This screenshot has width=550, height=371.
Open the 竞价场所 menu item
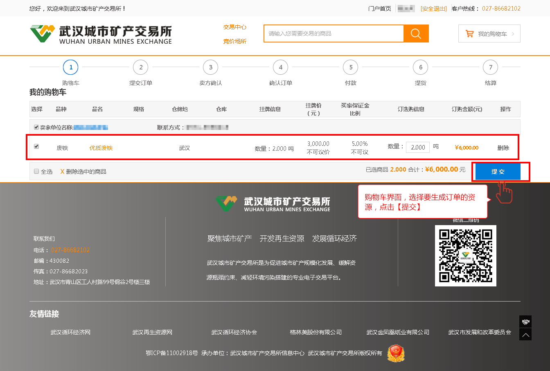coord(234,41)
